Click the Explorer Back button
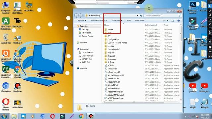 [76, 16]
